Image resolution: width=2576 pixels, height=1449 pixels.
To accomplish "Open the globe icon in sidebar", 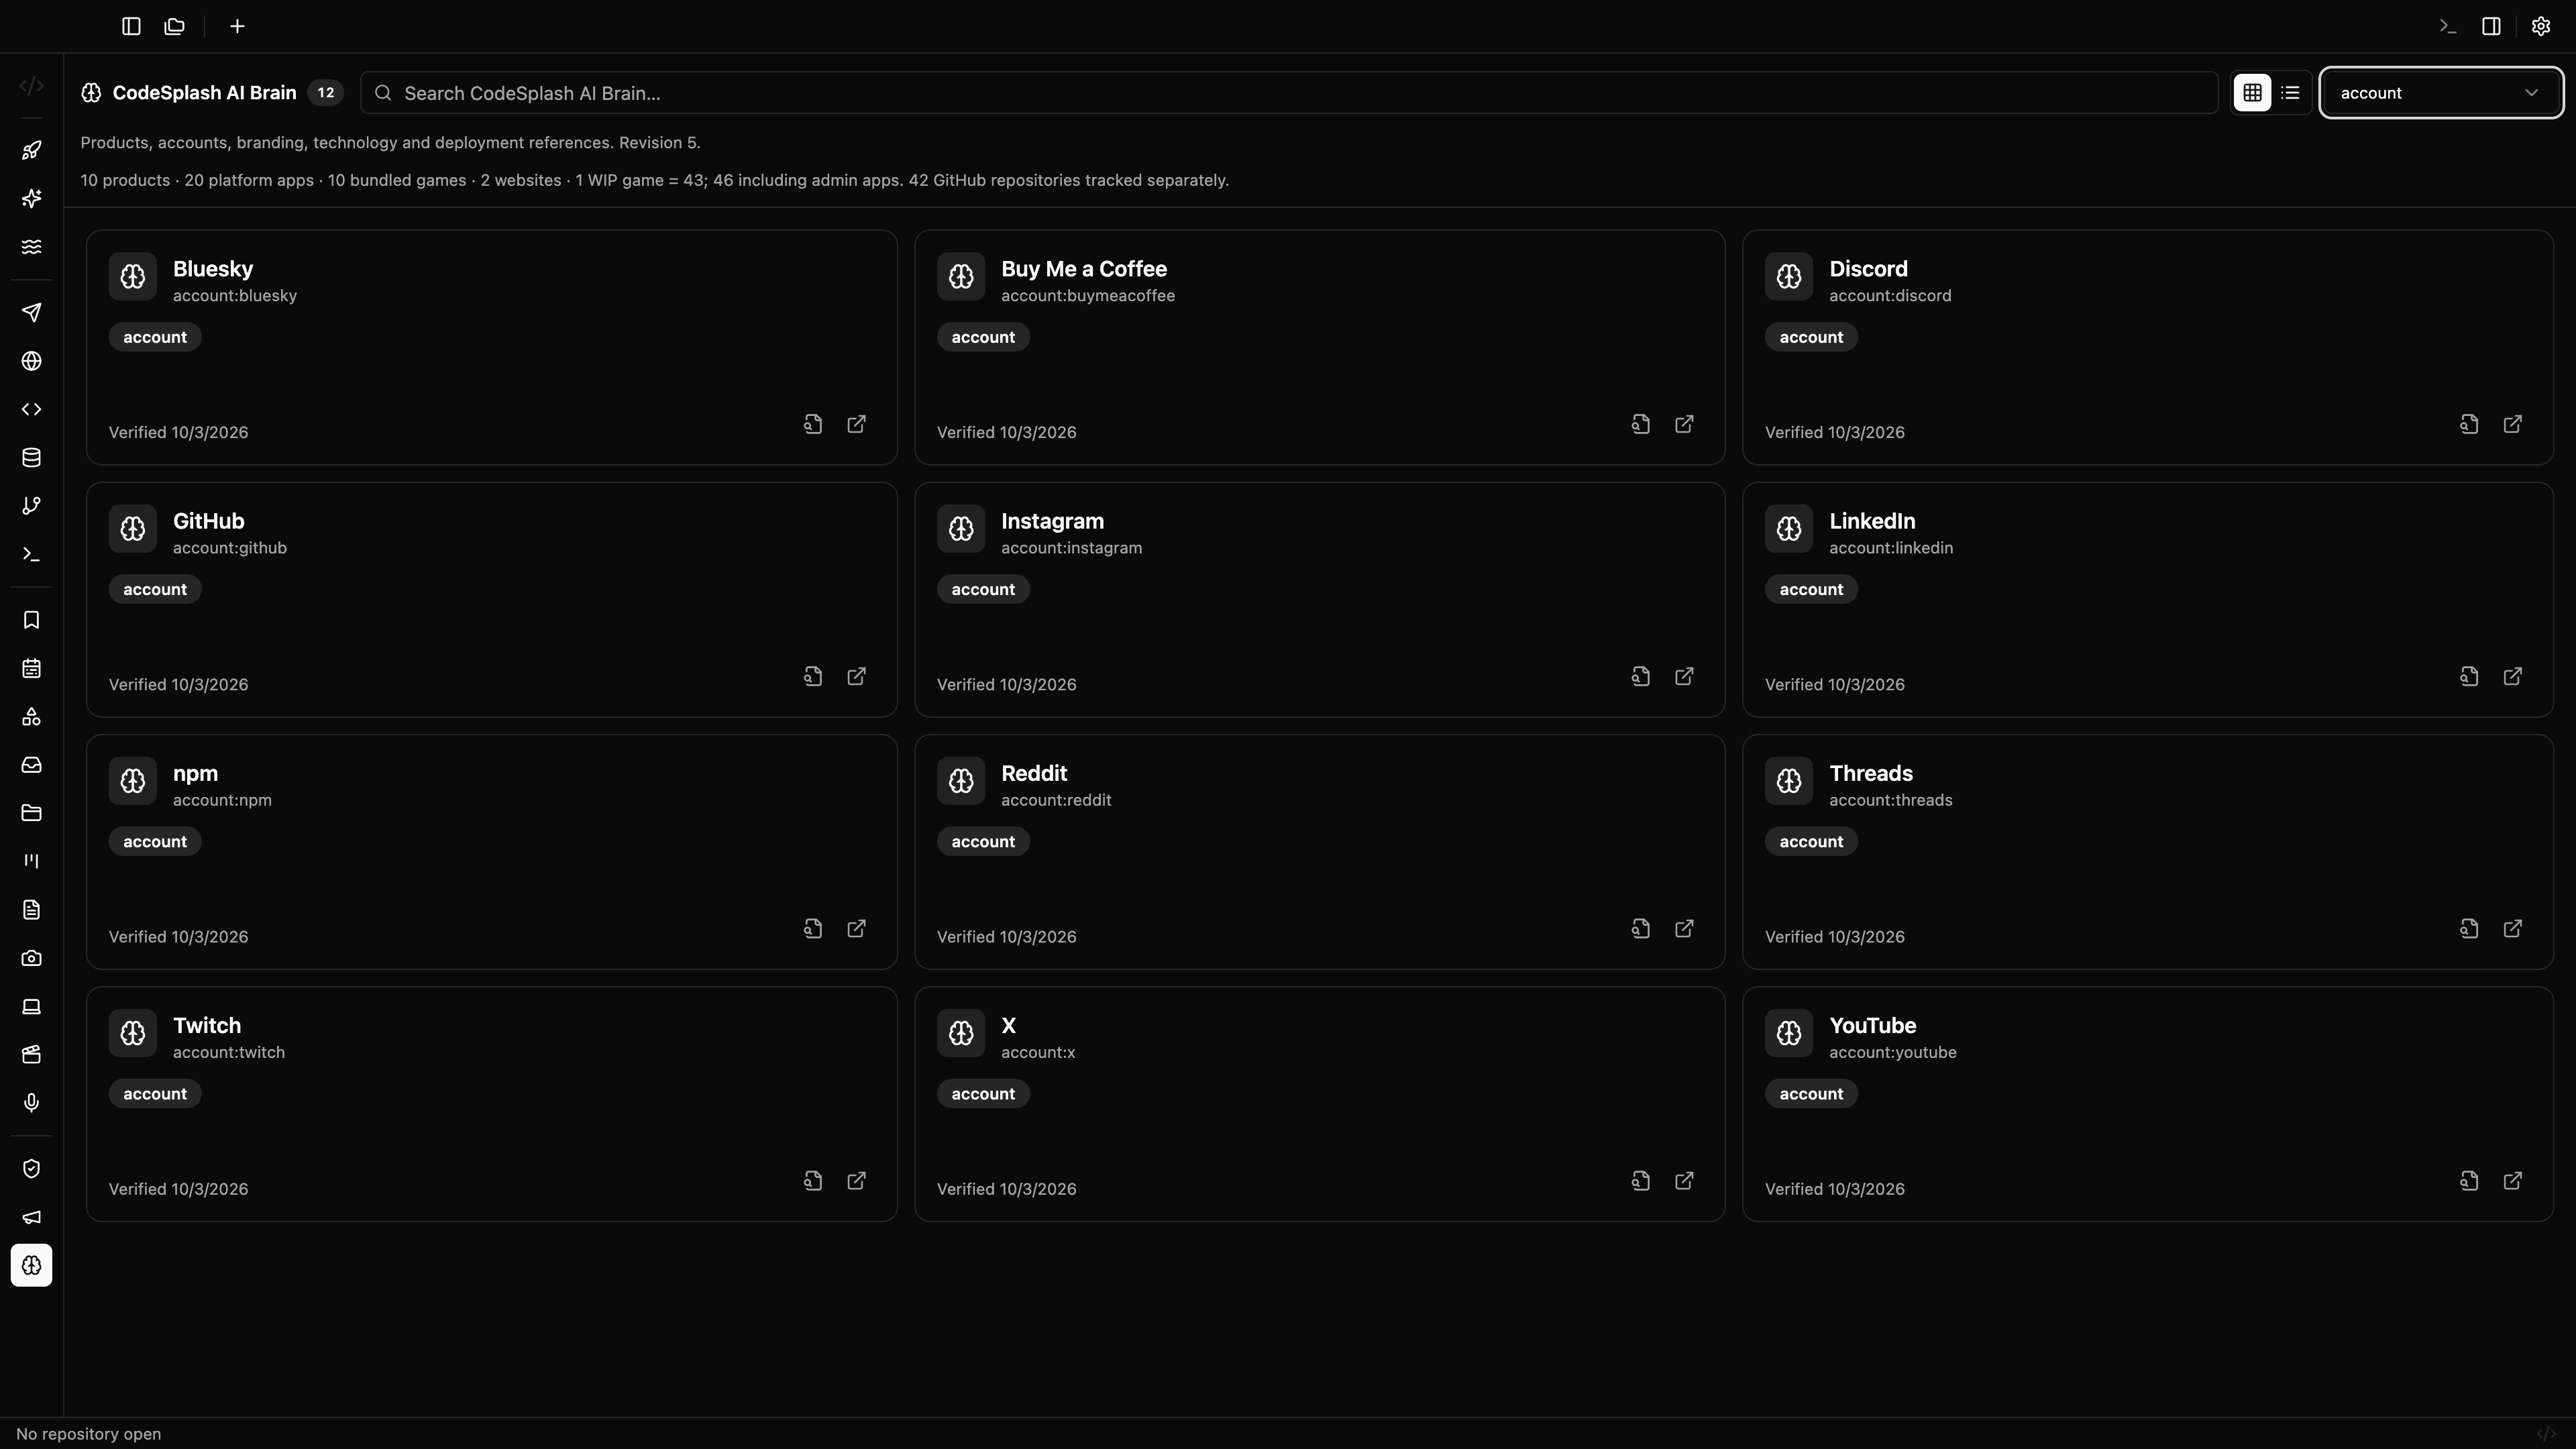I will [x=31, y=361].
